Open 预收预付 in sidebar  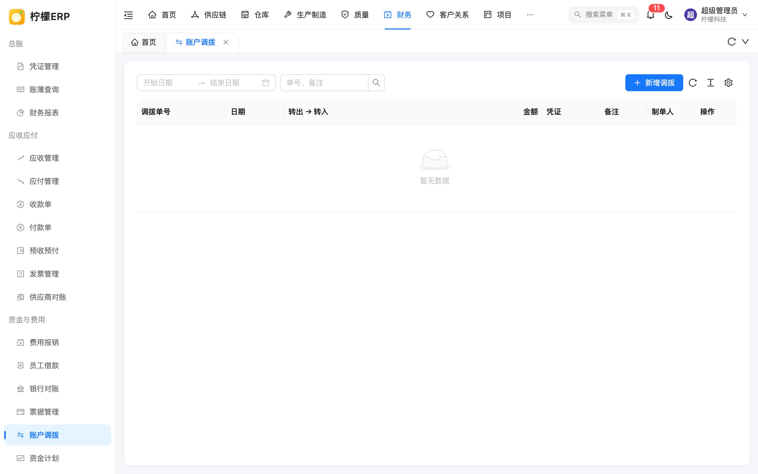pos(58,251)
